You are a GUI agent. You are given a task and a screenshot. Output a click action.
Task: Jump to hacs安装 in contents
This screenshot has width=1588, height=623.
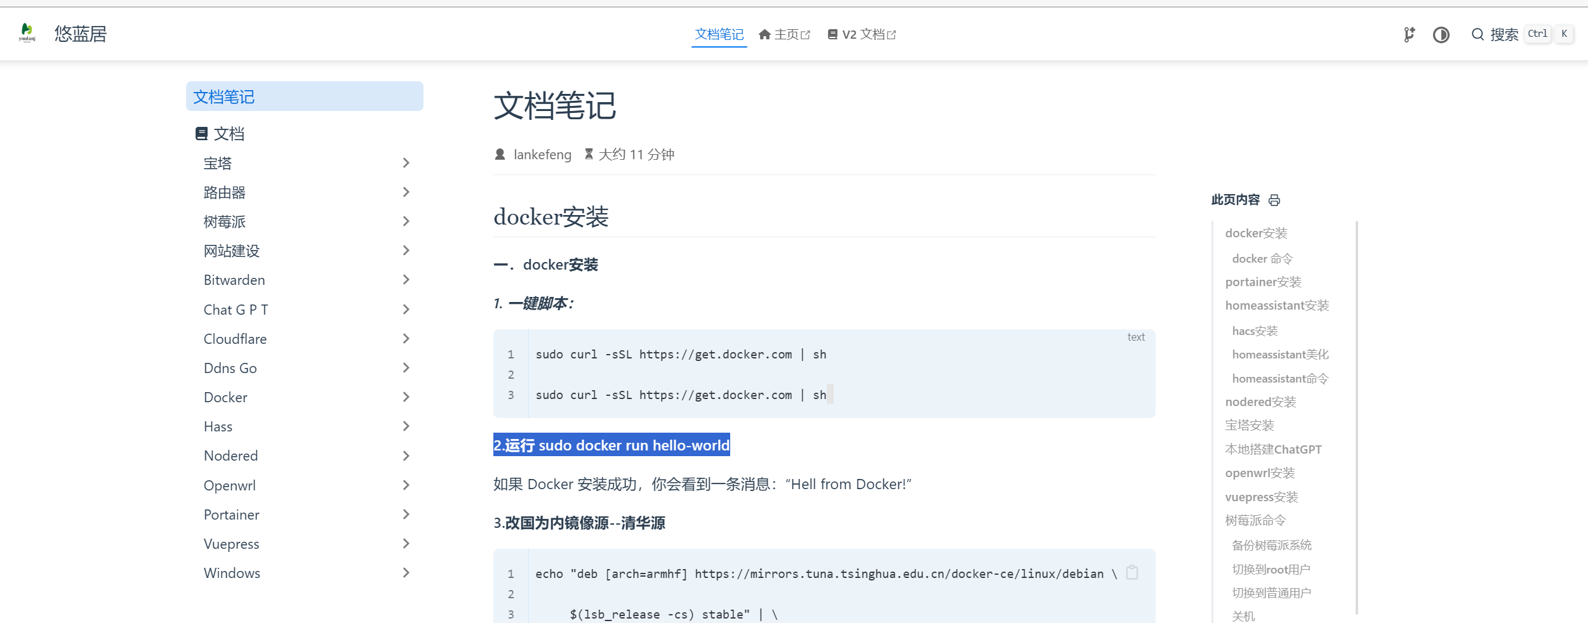pos(1255,331)
